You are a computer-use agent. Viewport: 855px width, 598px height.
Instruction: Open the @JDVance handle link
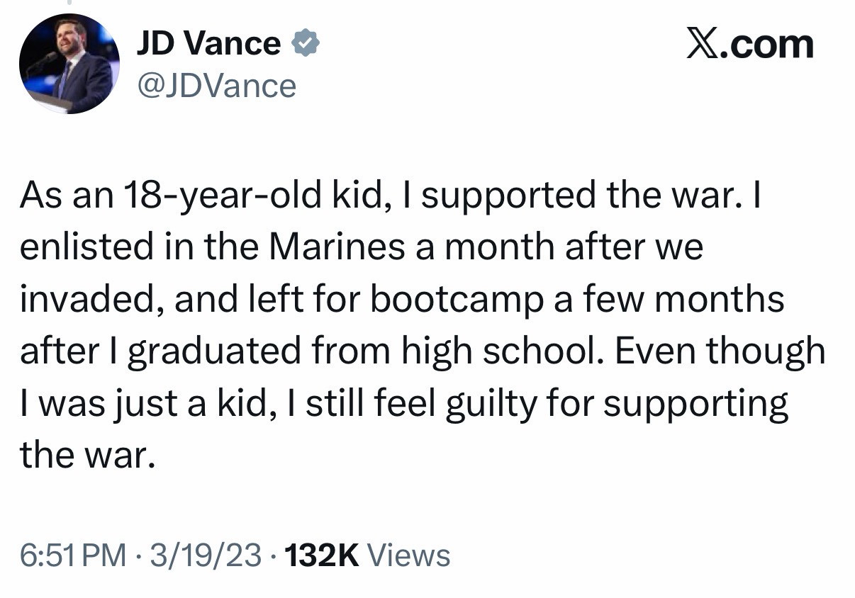(216, 86)
